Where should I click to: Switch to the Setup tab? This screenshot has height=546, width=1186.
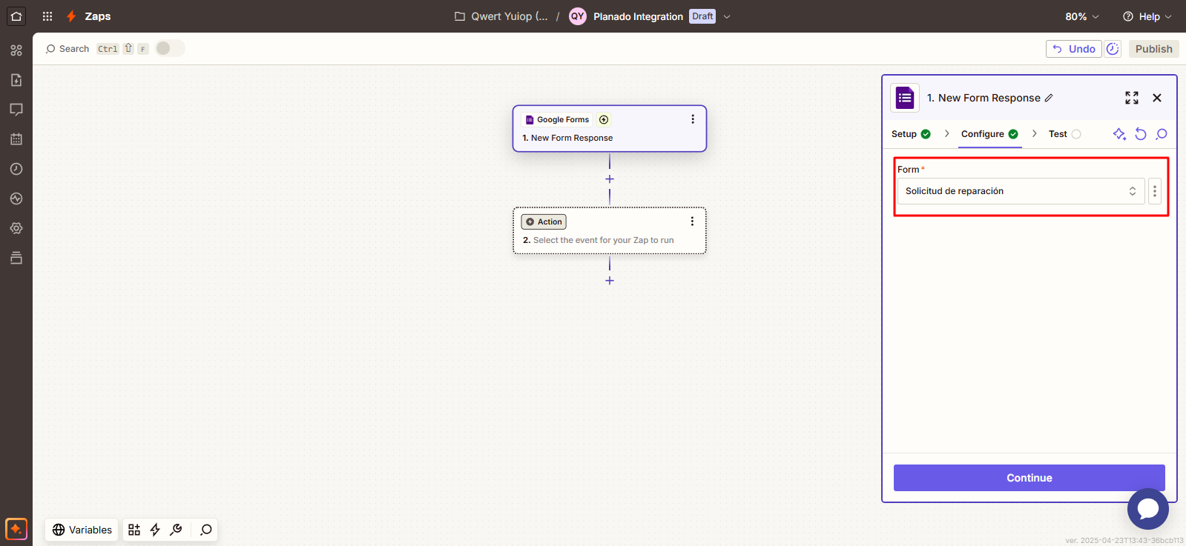(x=911, y=134)
